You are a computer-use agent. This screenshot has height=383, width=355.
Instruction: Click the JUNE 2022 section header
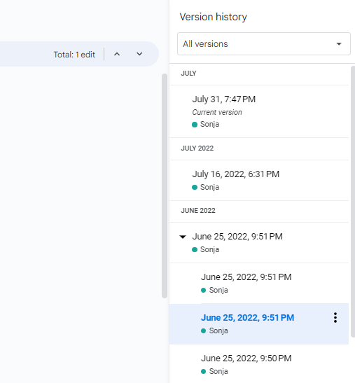(x=198, y=211)
